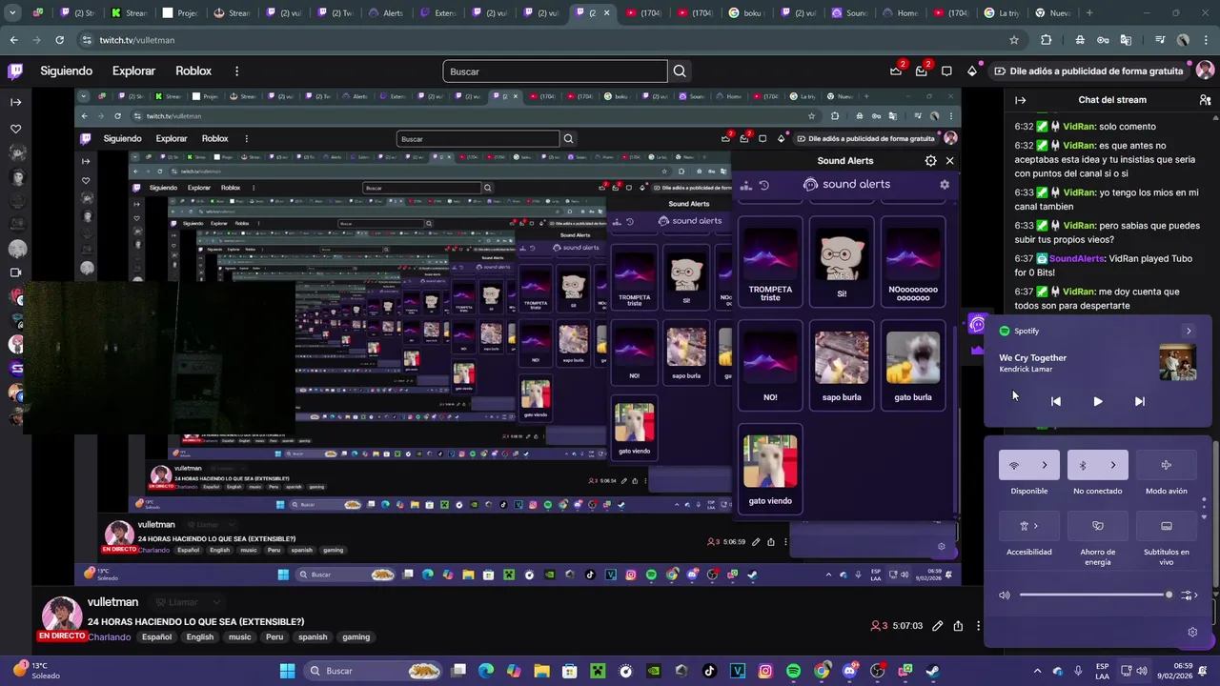Viewport: 1220px width, 686px height.
Task: Click the Chrome address bar URL
Action: point(137,40)
